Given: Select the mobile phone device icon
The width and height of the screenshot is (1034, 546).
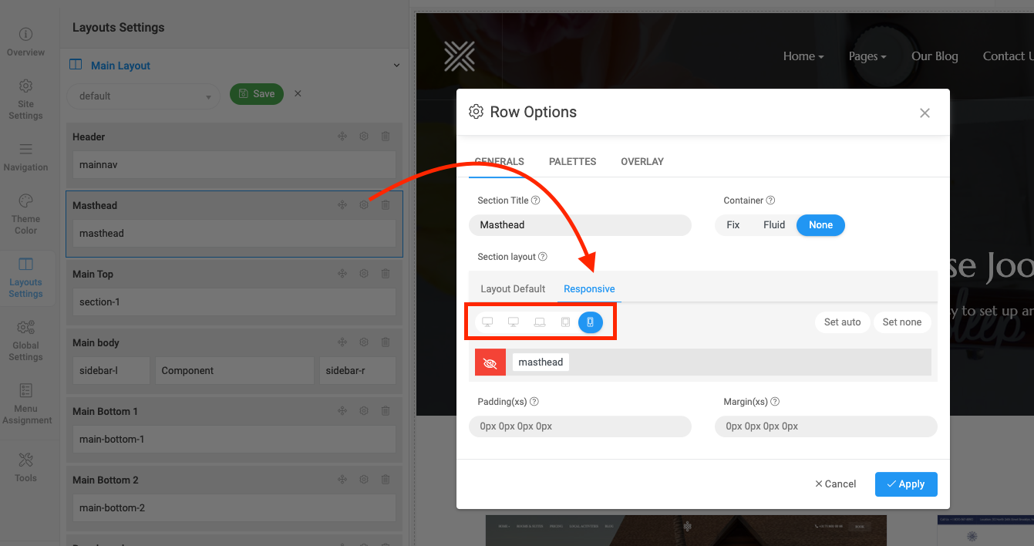Looking at the screenshot, I should pyautogui.click(x=591, y=322).
